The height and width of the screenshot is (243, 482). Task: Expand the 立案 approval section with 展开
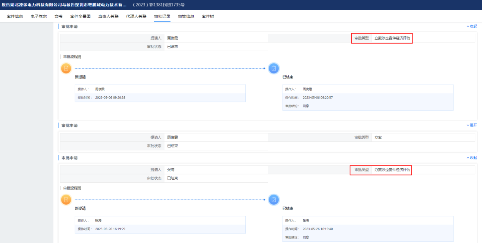[471, 125]
